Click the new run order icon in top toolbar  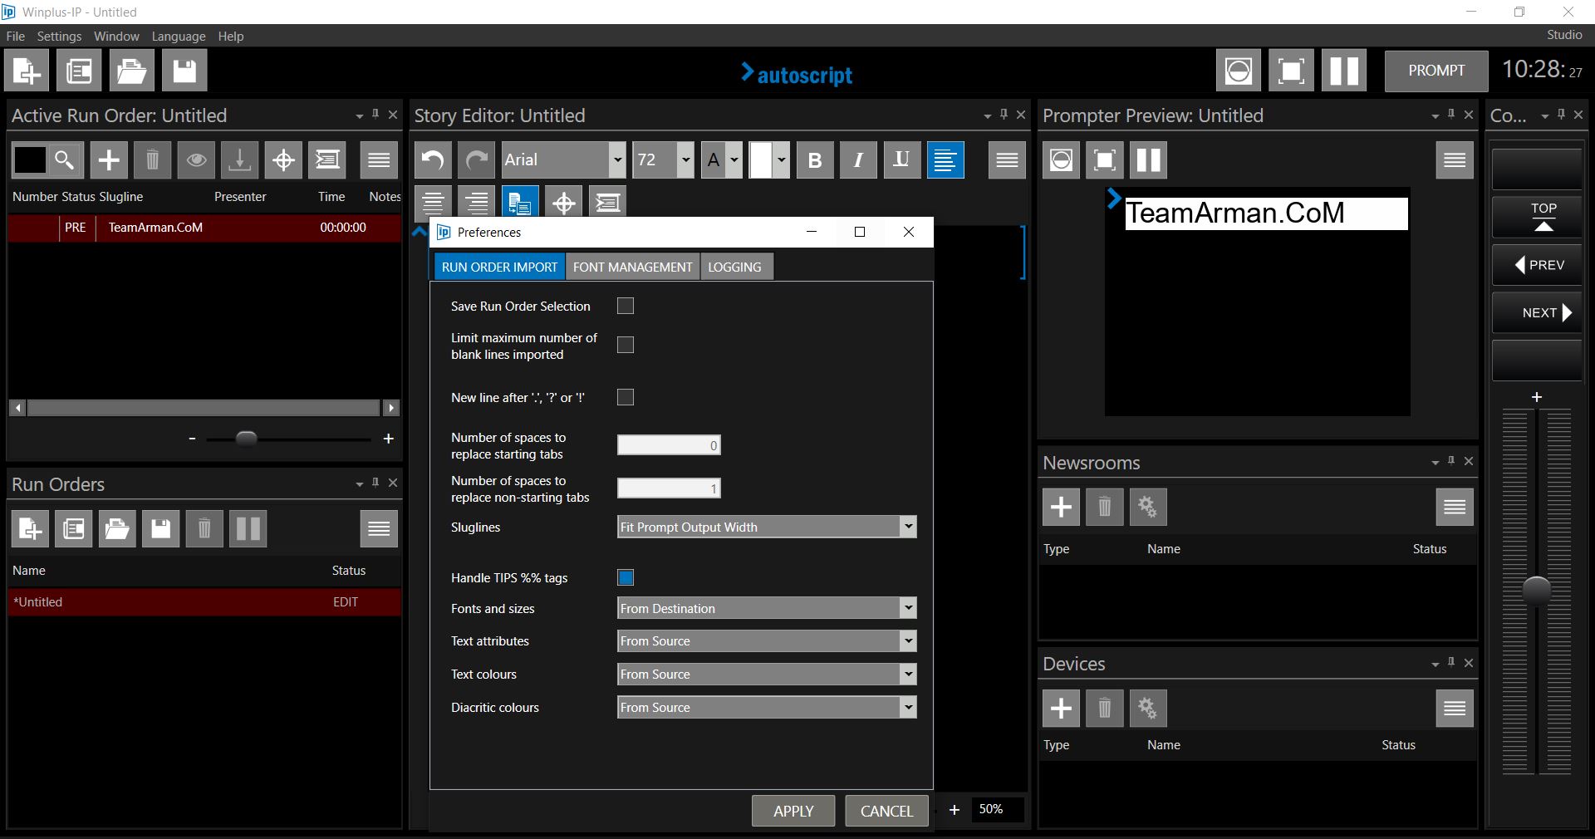[27, 71]
